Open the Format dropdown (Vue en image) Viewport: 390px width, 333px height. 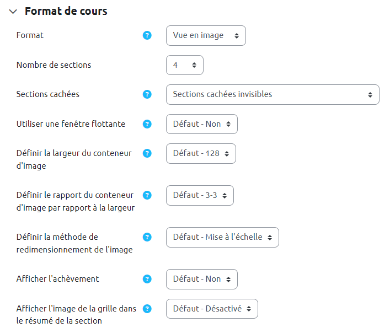coord(206,35)
